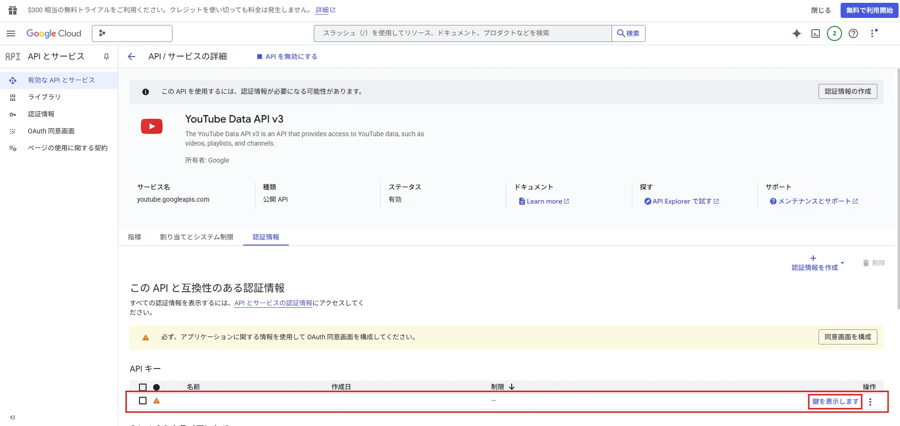
Task: Open メンテナンスとサポート link
Action: coord(814,201)
